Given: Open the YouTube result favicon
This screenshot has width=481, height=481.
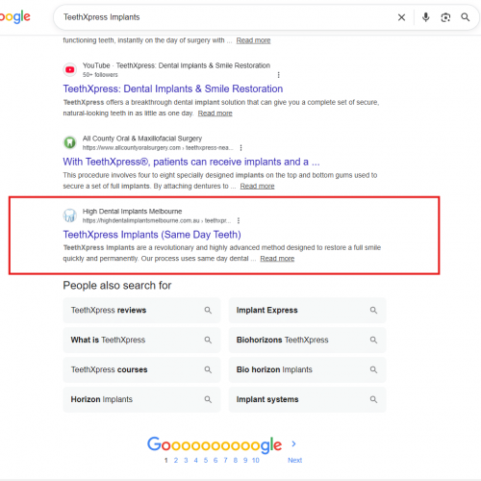Looking at the screenshot, I should pos(69,69).
